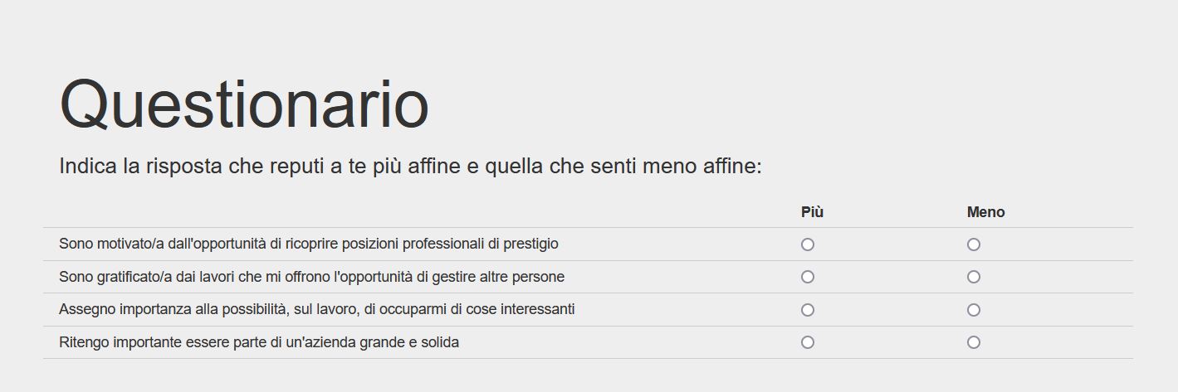Mark Meno for 'occuparmi di cose interessanti'
Image resolution: width=1178 pixels, height=392 pixels.
[974, 310]
